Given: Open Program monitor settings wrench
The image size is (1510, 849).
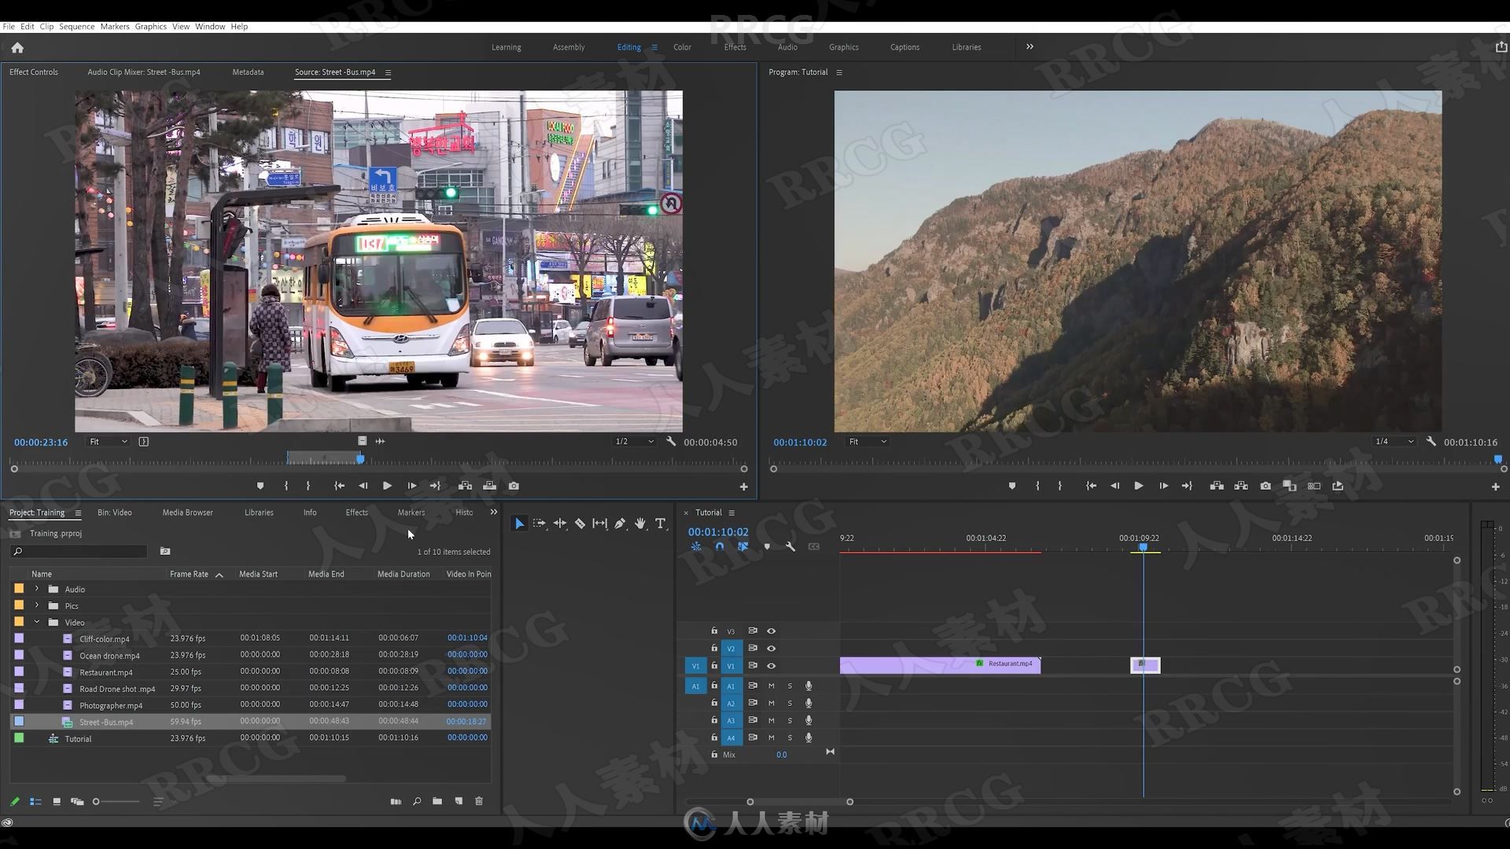Looking at the screenshot, I should [1431, 442].
